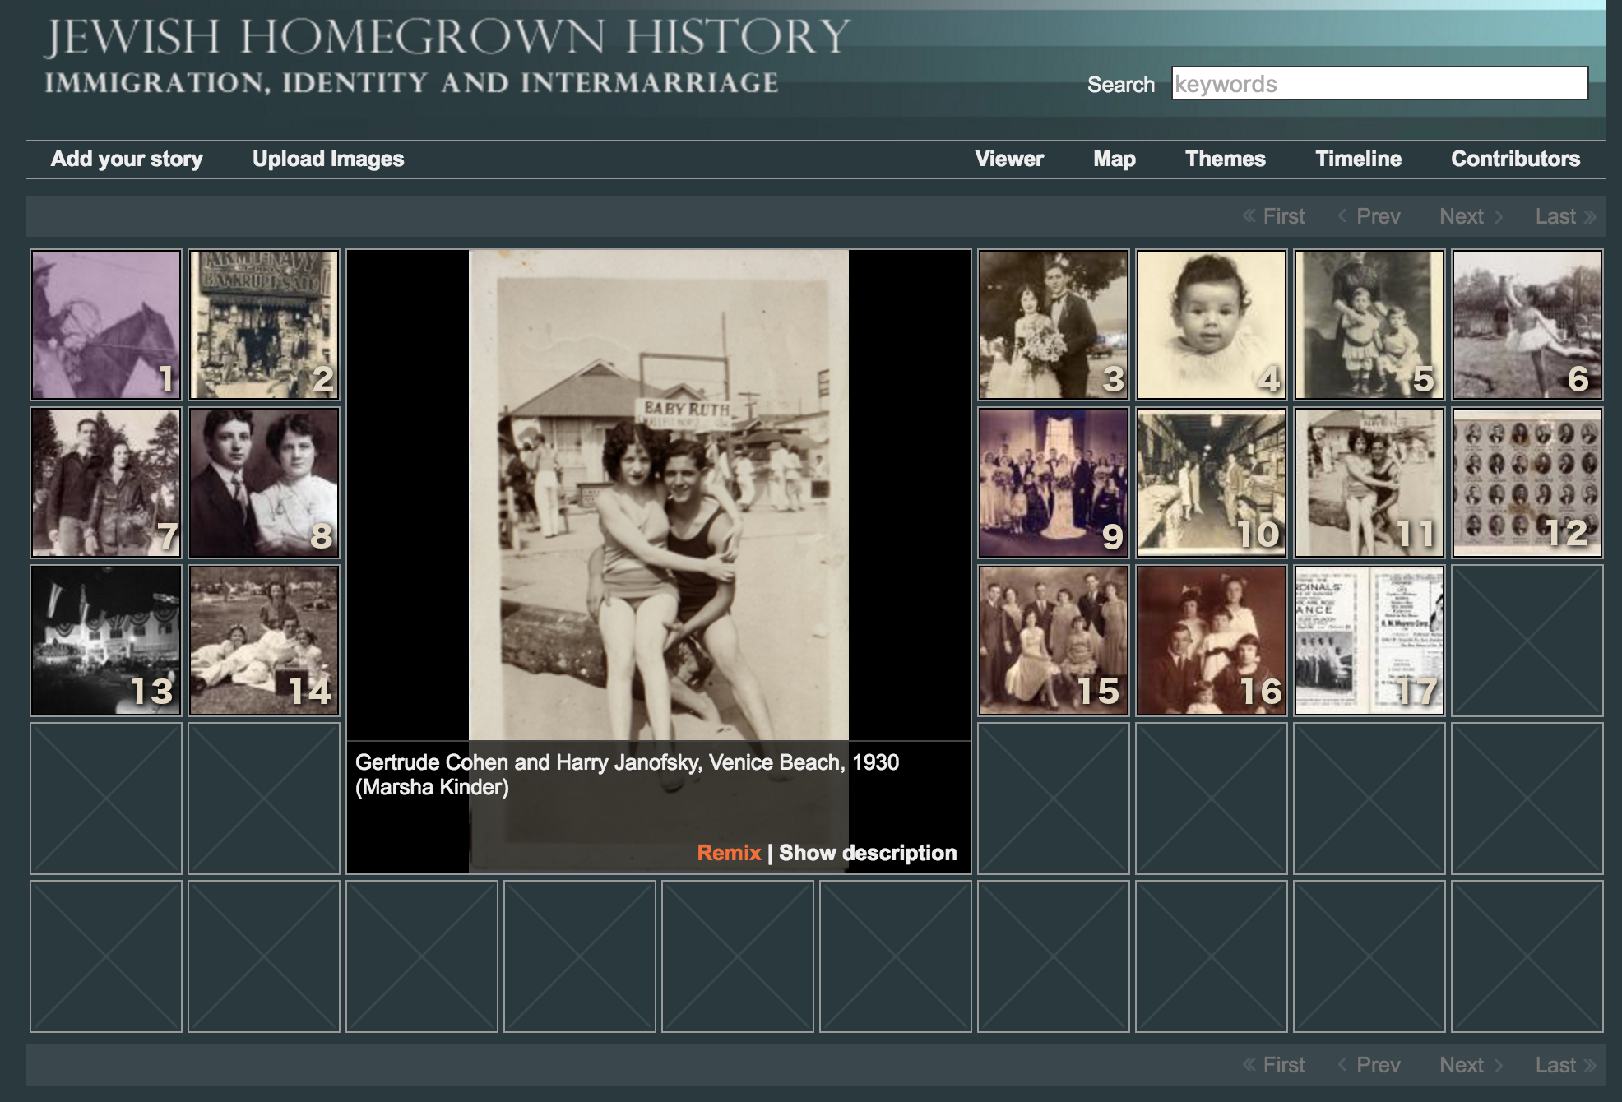
Task: View thumbnail 4 baby portrait
Action: [x=1212, y=325]
